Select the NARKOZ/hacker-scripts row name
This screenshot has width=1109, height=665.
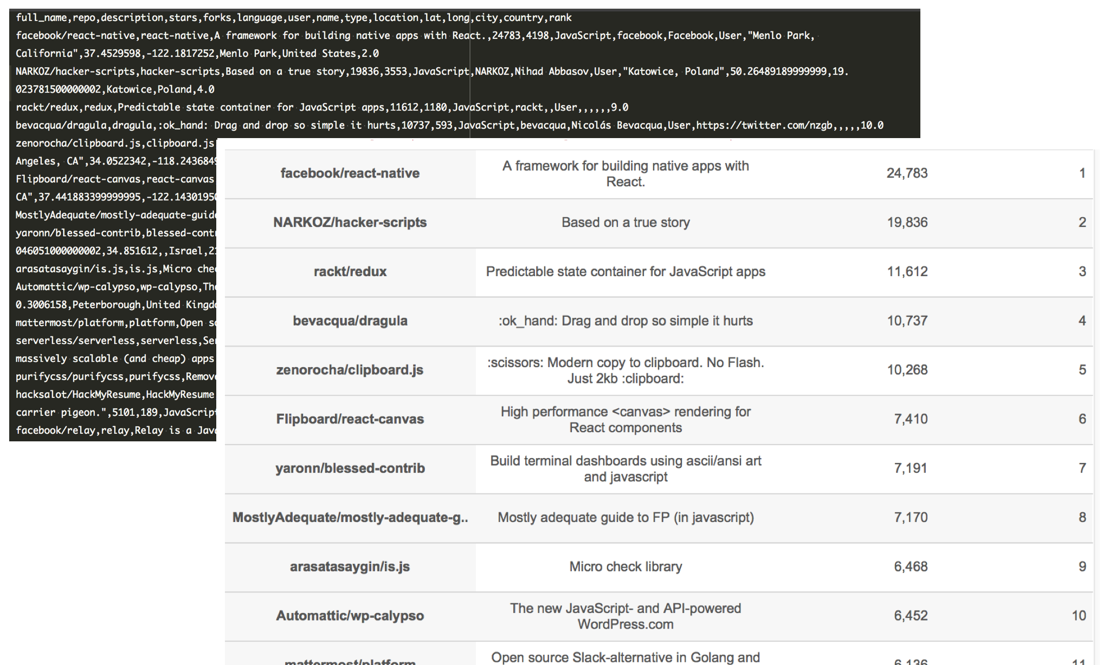pos(350,223)
